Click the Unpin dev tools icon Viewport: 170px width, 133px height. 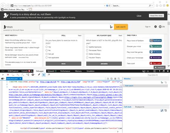[164, 71]
